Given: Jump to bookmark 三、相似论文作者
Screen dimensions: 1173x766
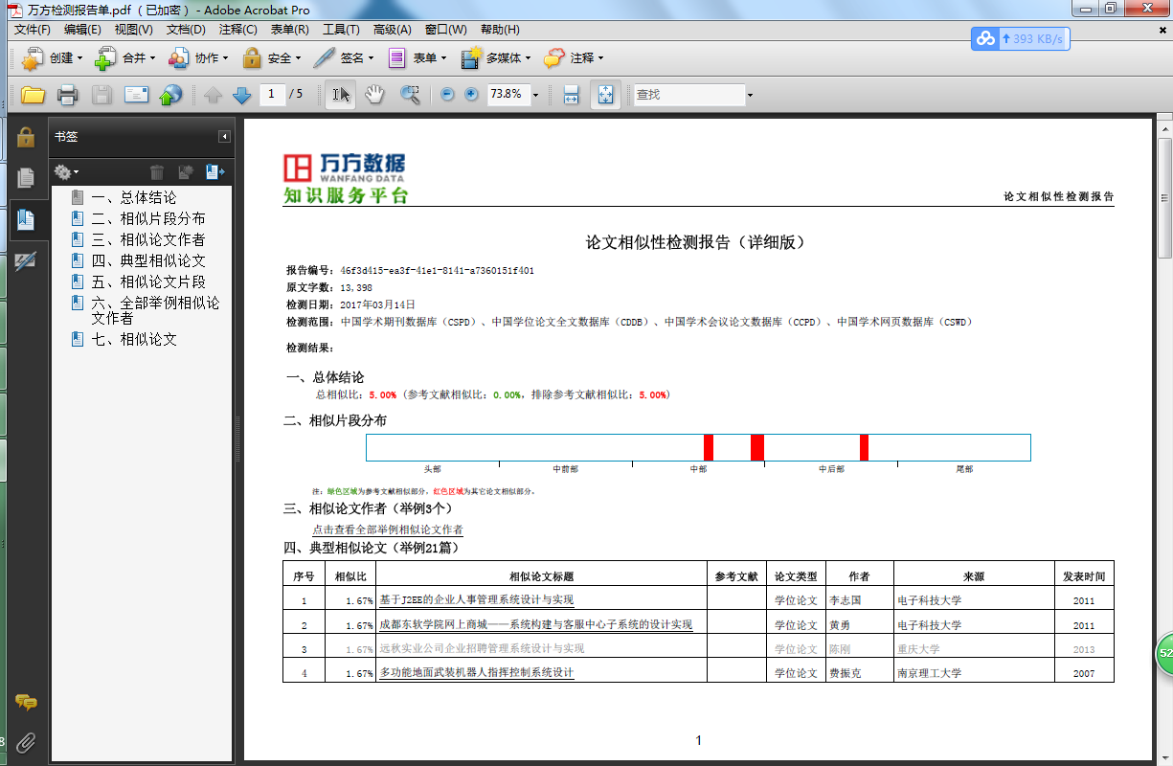Looking at the screenshot, I should (x=147, y=239).
